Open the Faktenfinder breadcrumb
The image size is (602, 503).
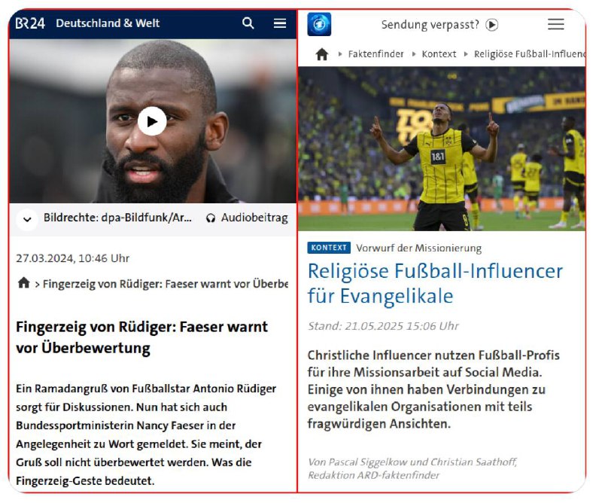375,54
